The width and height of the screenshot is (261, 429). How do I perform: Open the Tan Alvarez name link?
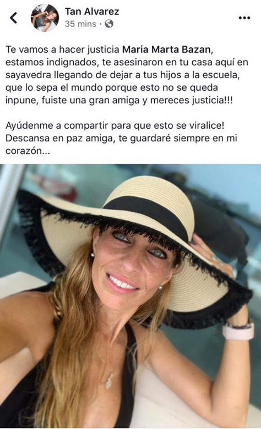coord(92,12)
